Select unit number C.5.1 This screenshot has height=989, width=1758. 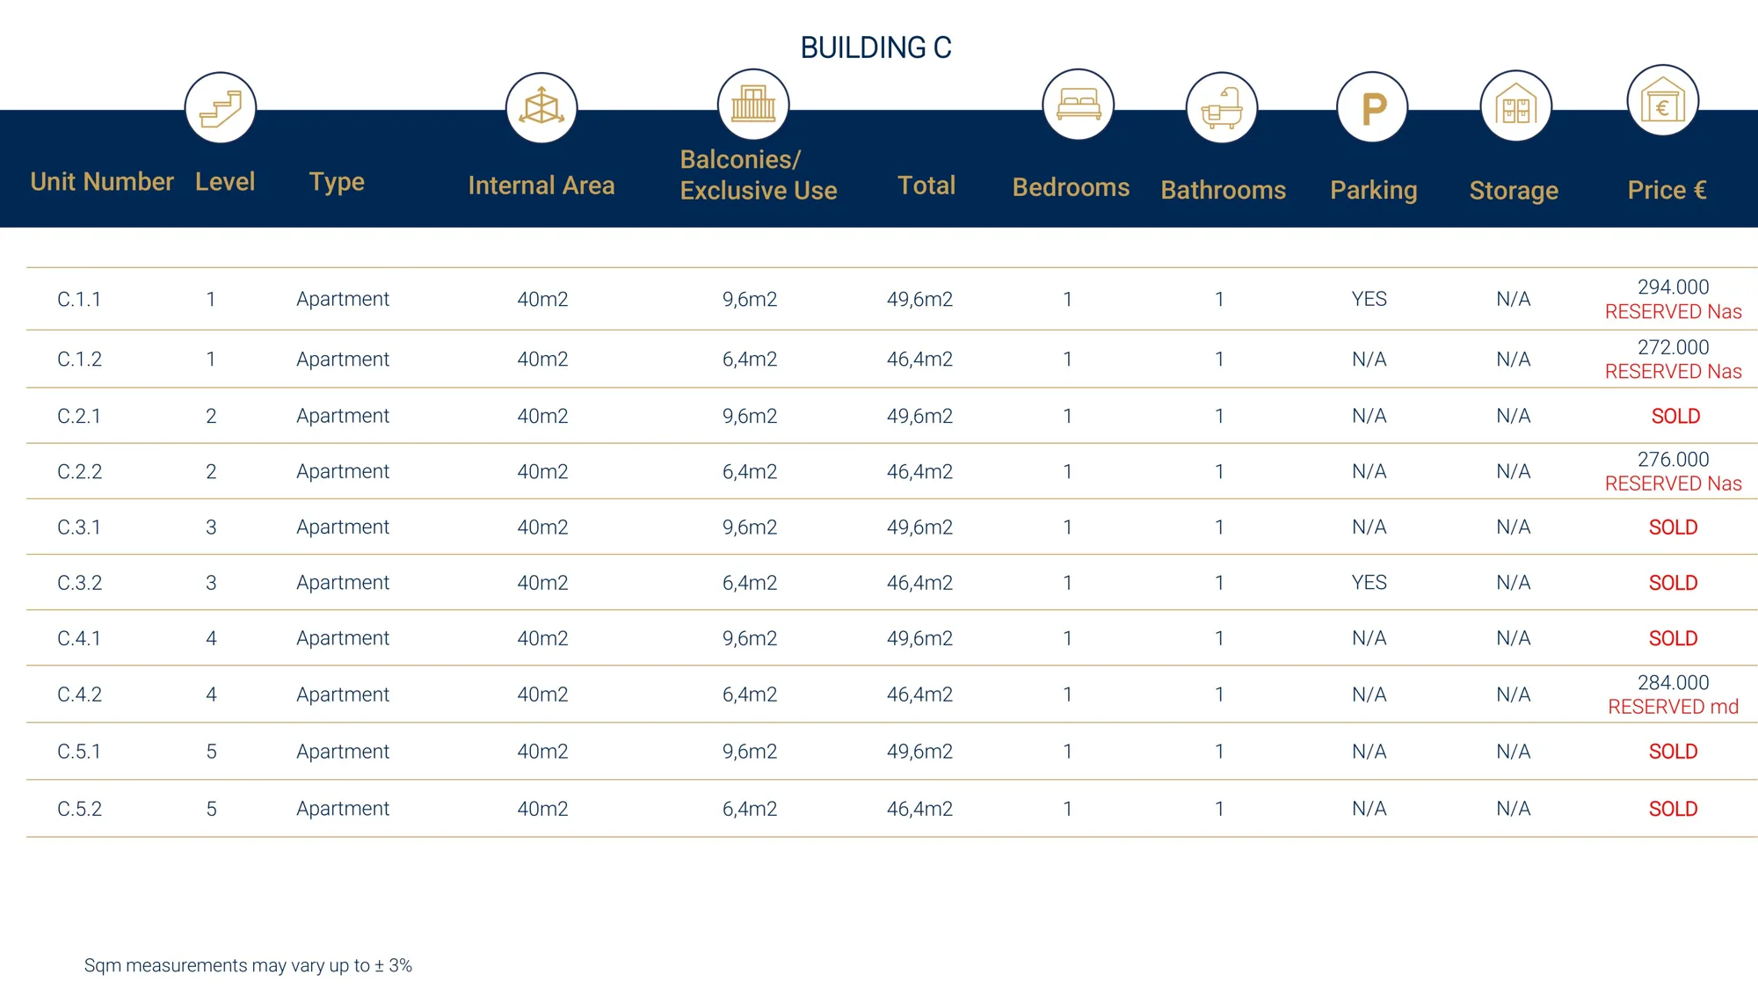(x=79, y=752)
